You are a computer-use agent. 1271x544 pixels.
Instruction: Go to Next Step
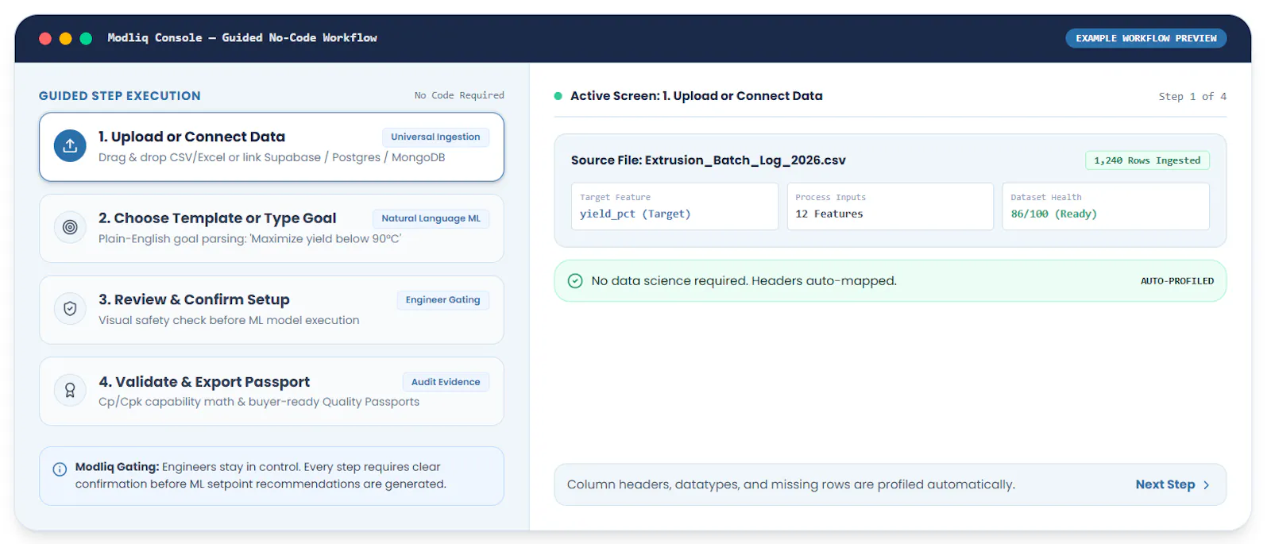click(1172, 484)
